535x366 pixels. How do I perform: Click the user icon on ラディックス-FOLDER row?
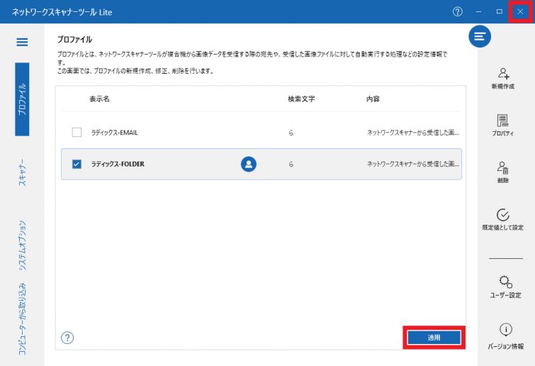(249, 165)
